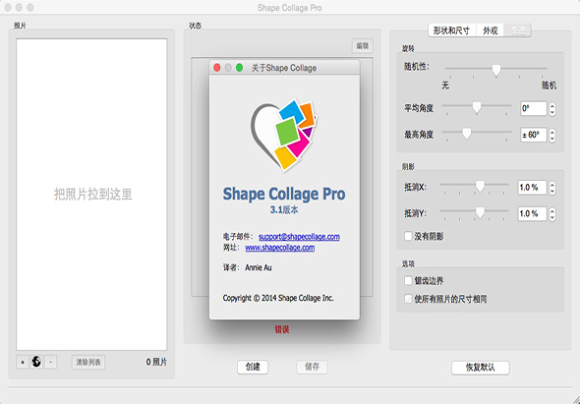The image size is (580, 404).
Task: Click the 抵消Y percentage field
Action: click(532, 213)
